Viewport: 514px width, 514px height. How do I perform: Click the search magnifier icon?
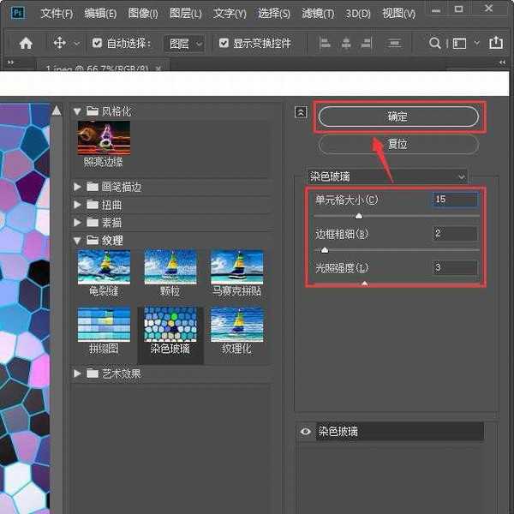[x=435, y=43]
